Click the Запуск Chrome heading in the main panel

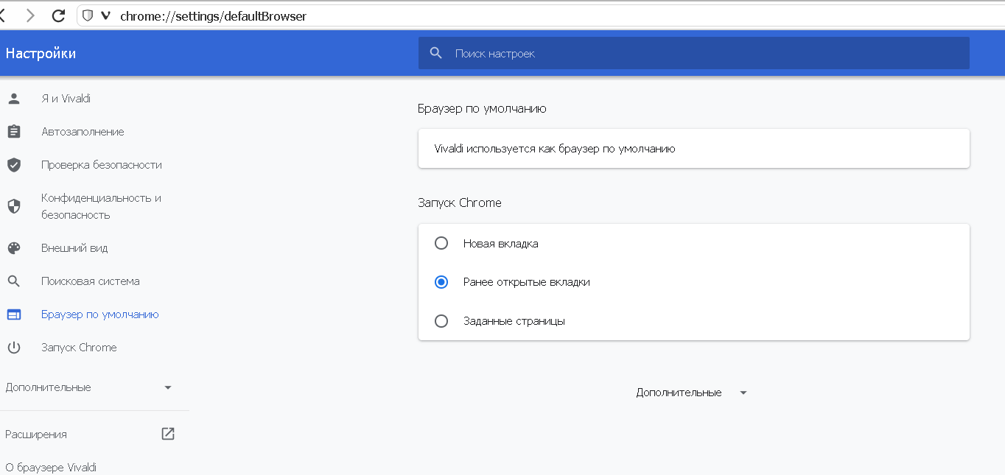pos(460,203)
